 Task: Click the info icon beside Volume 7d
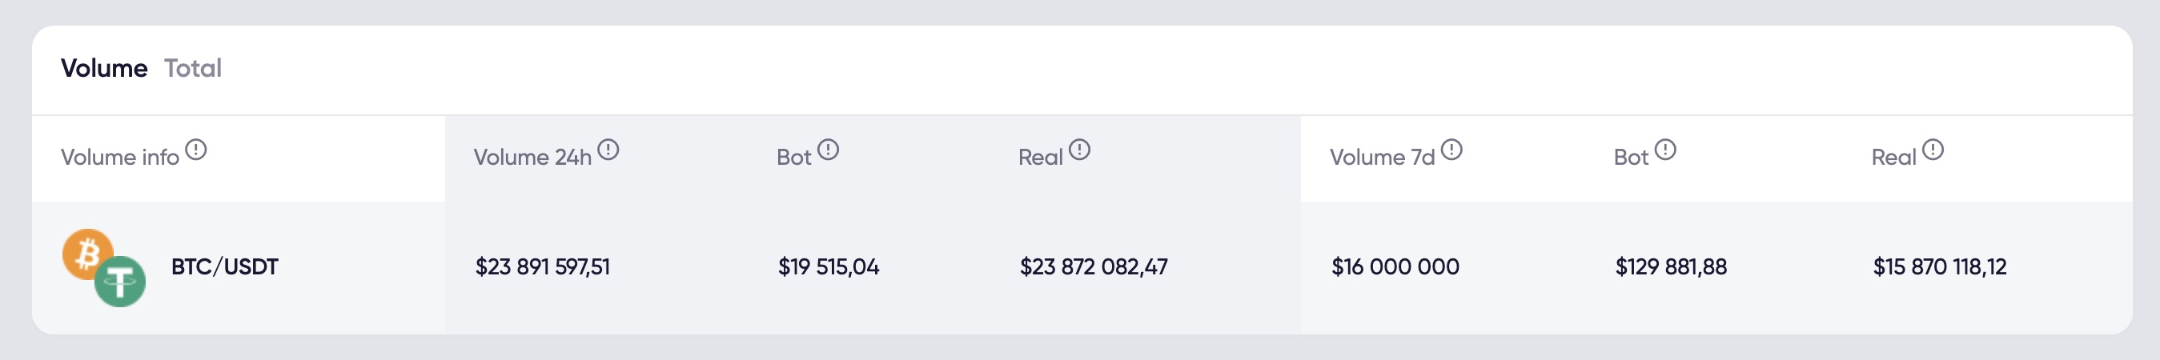1451,150
